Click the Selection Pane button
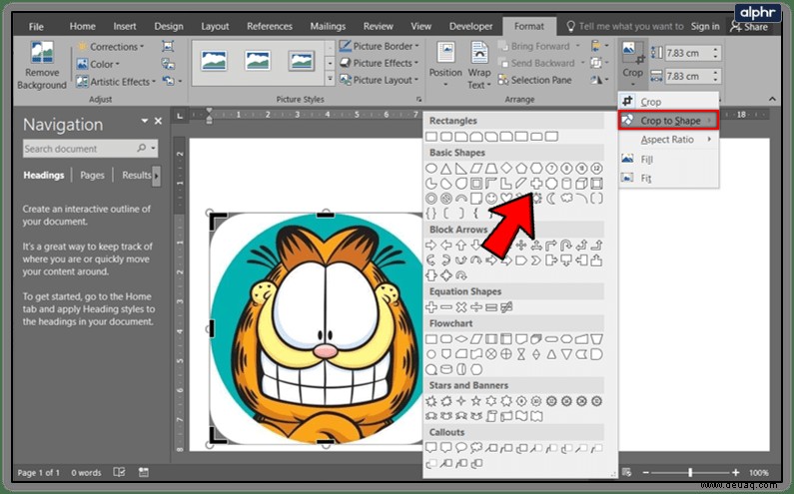 pyautogui.click(x=534, y=80)
